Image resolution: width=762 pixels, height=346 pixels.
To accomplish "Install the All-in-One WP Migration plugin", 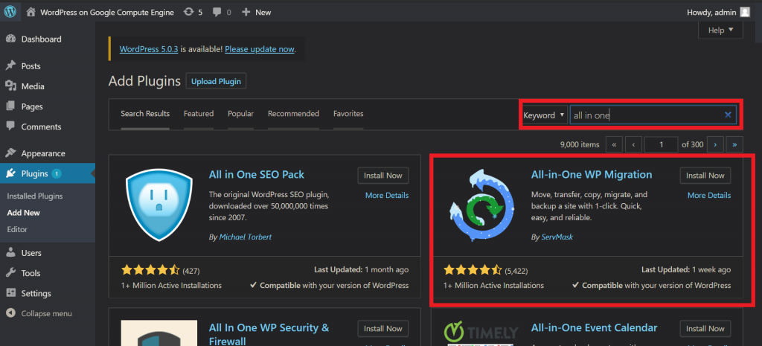I will tap(705, 176).
